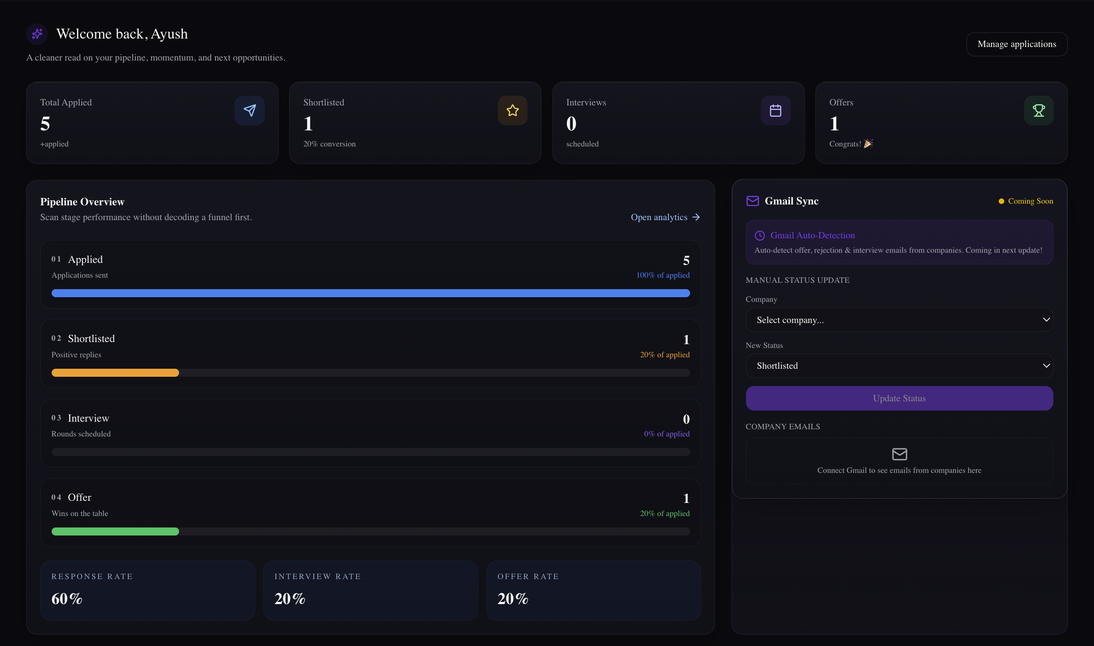Viewport: 1094px width, 646px height.
Task: Click the empty Interview progress bar
Action: 370,452
